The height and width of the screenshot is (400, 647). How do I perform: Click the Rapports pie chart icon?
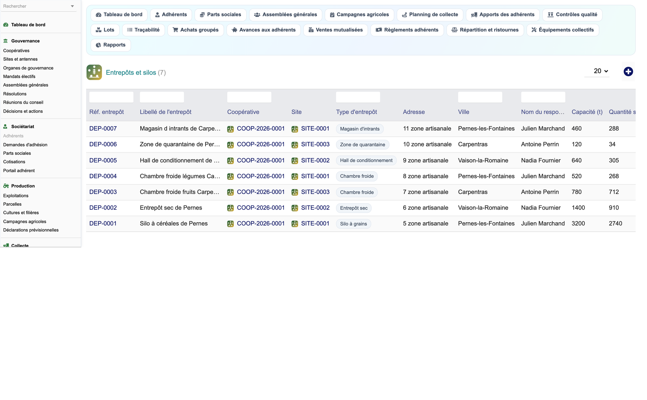[x=98, y=45]
